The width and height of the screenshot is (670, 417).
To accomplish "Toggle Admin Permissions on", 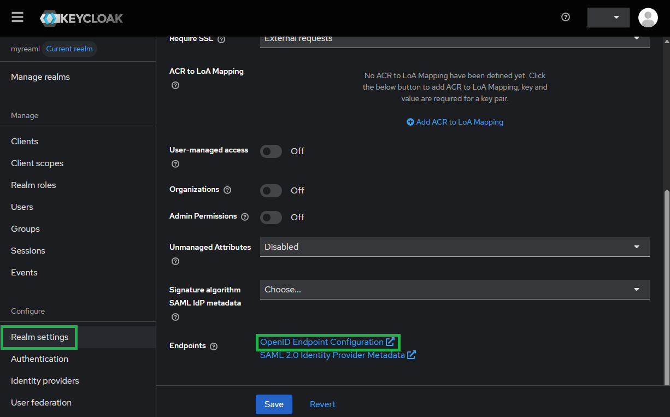I will [271, 218].
